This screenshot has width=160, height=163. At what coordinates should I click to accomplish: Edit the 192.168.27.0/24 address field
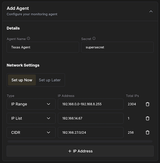(x=91, y=132)
